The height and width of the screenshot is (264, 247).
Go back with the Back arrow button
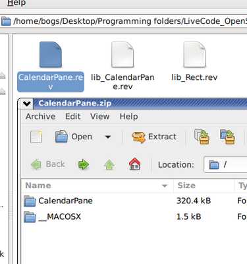point(48,164)
